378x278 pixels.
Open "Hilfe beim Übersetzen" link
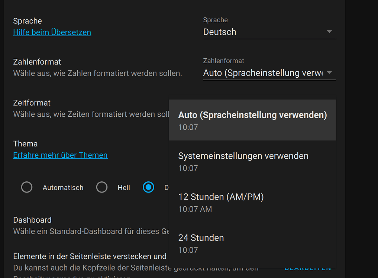click(52, 32)
